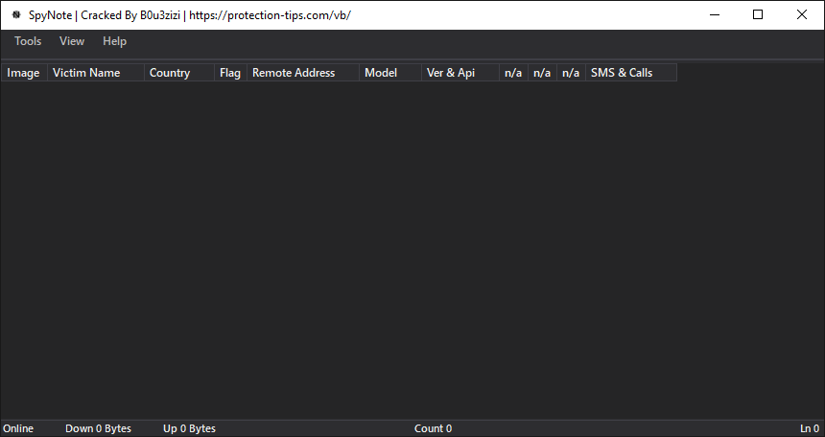Sort list by Country column header
Image resolution: width=825 pixels, height=437 pixels.
point(178,73)
